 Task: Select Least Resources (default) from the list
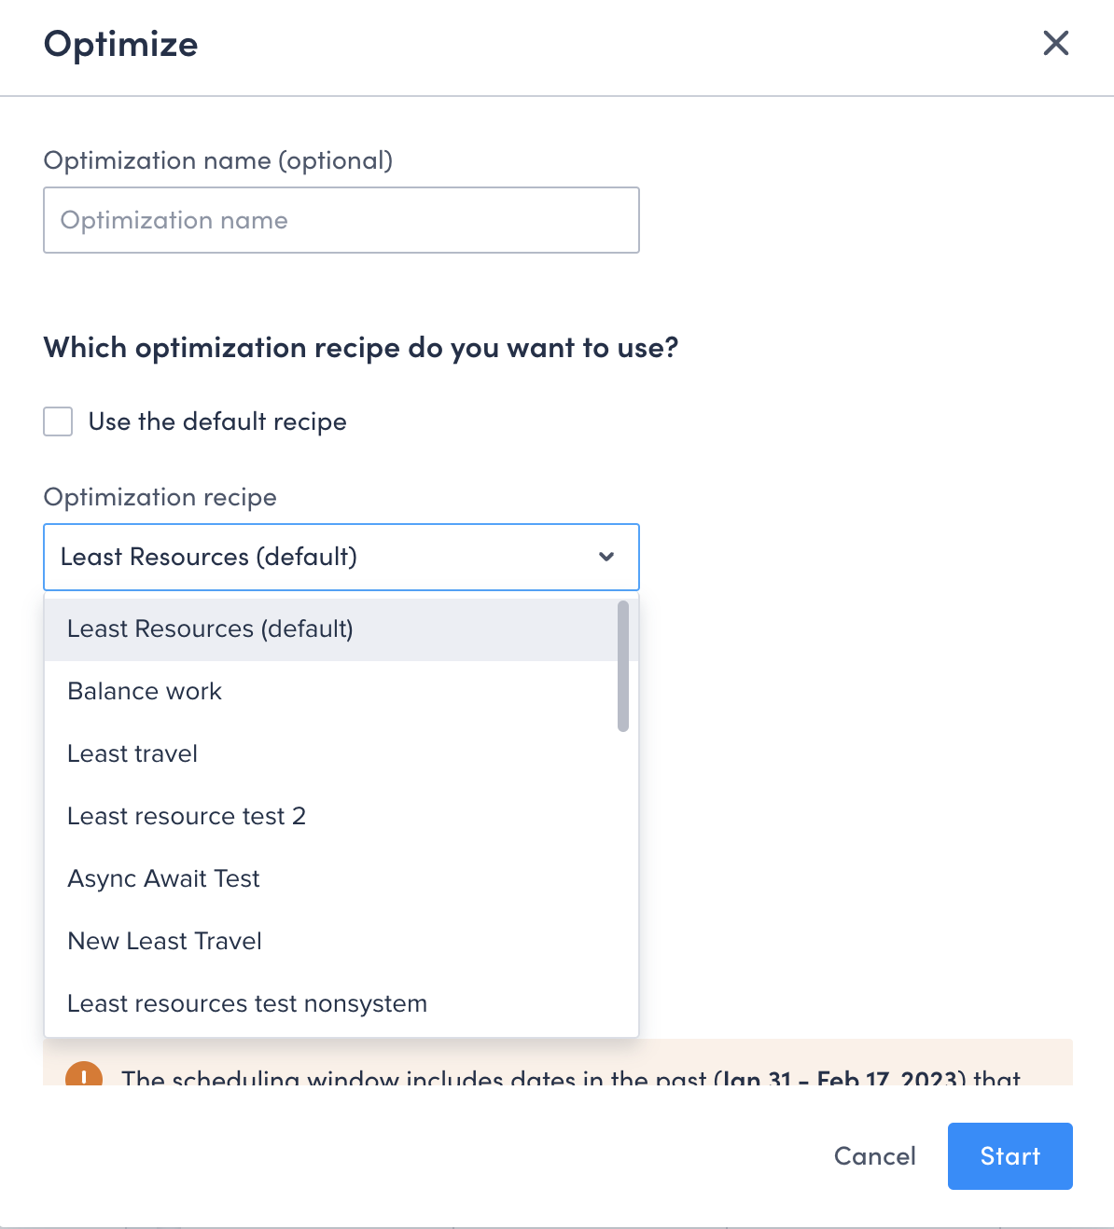(210, 628)
